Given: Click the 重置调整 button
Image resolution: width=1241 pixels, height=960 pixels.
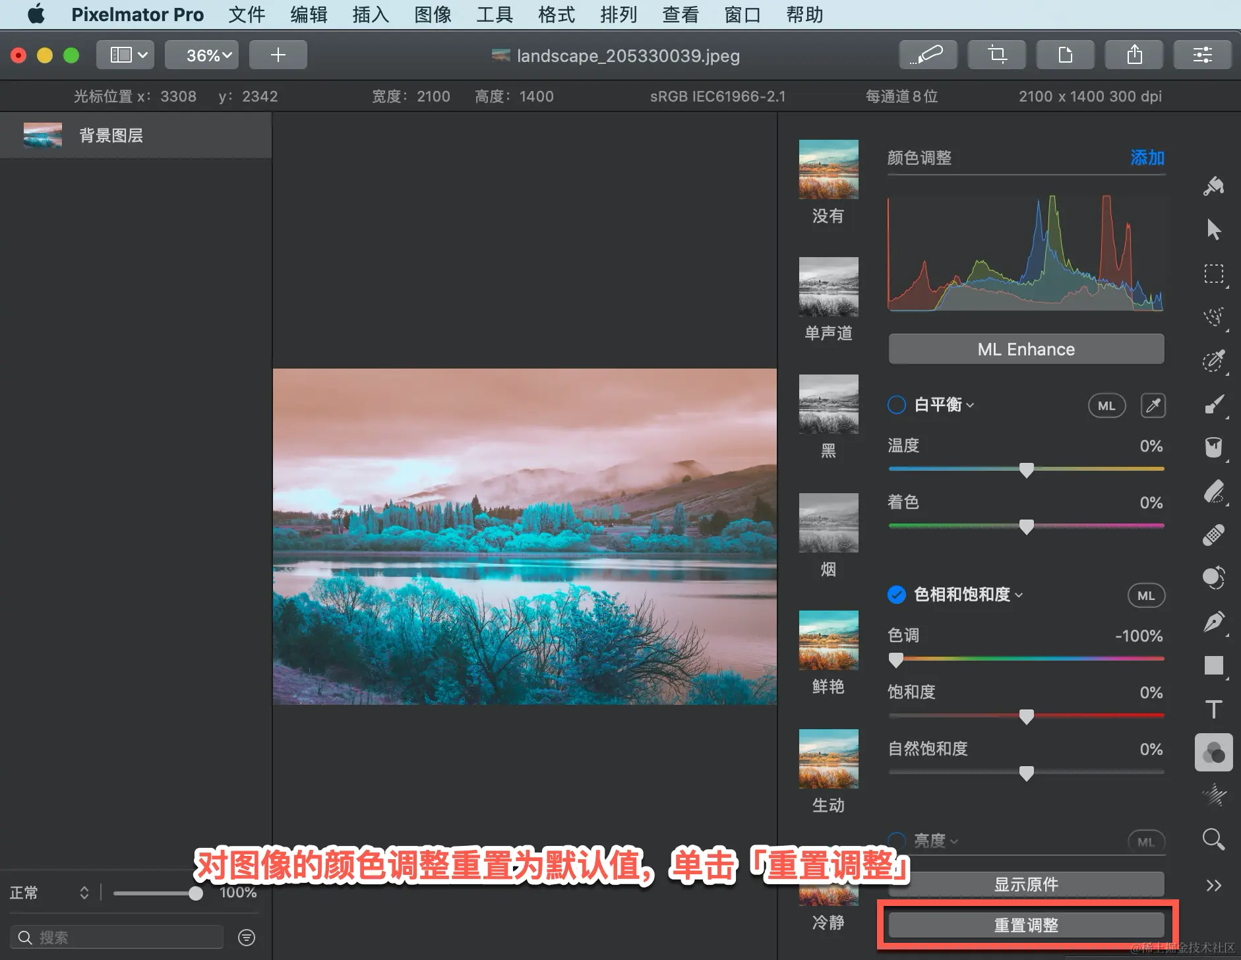Looking at the screenshot, I should (1026, 925).
